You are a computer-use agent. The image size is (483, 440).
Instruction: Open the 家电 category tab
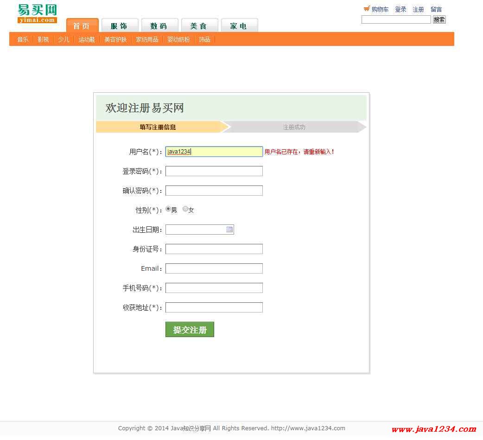[239, 26]
